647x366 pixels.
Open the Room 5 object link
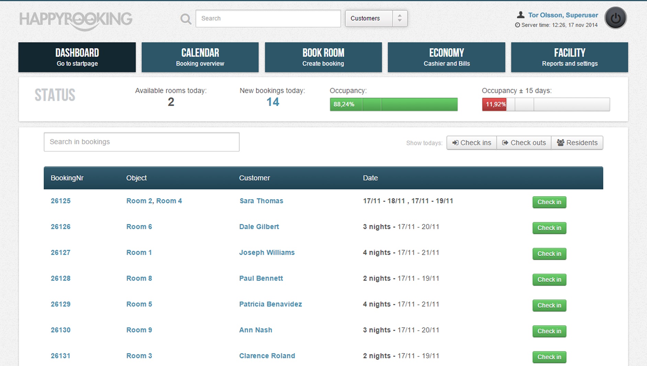pos(139,304)
